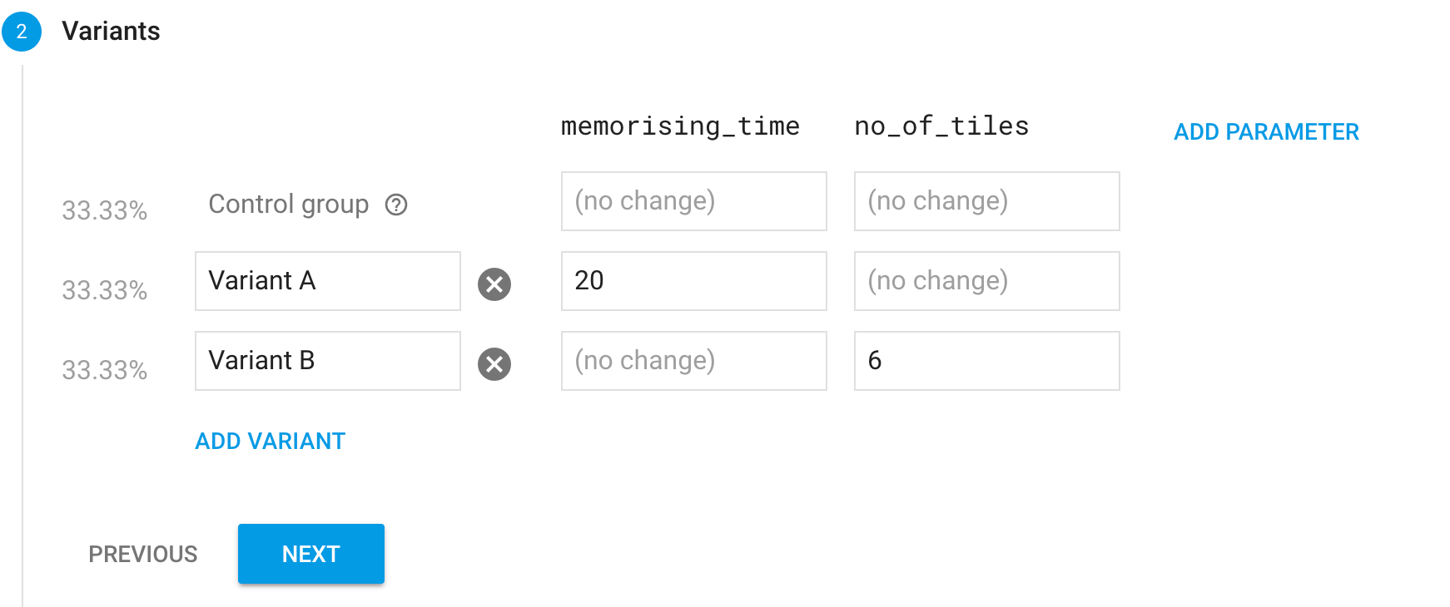Select the Variant A name field
Viewport: 1450px width, 607px height.
[327, 281]
